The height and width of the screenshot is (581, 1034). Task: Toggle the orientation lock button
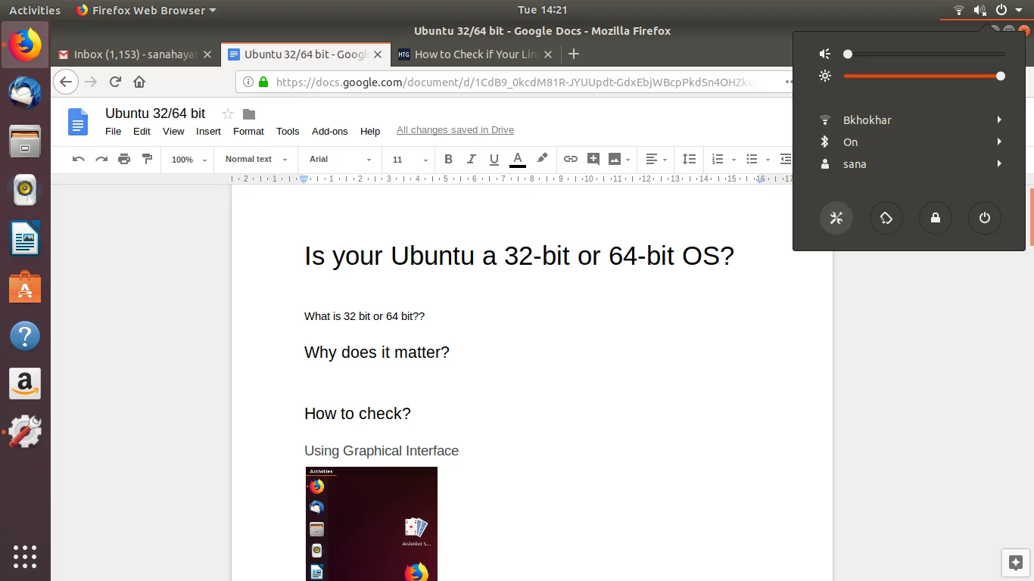coord(886,218)
